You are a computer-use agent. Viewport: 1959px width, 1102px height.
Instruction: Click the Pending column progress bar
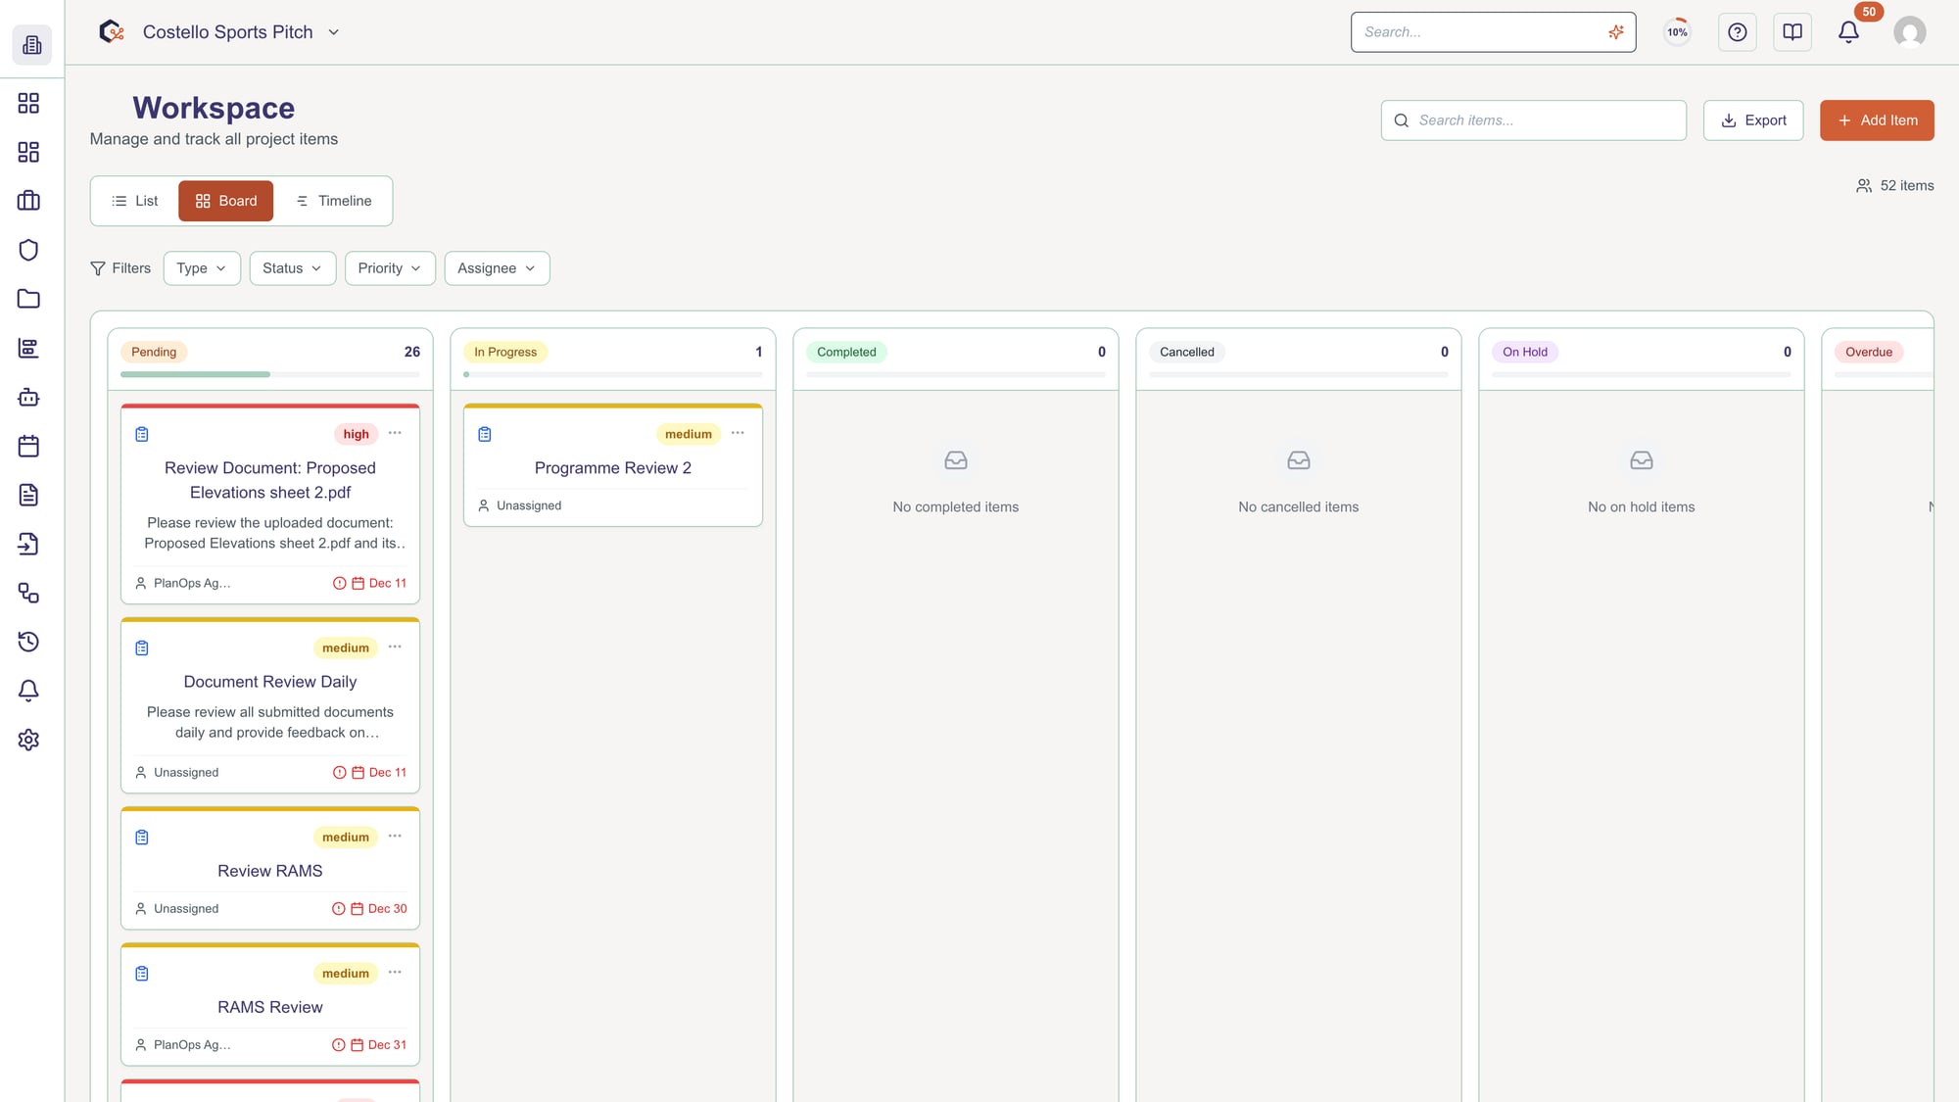[269, 374]
